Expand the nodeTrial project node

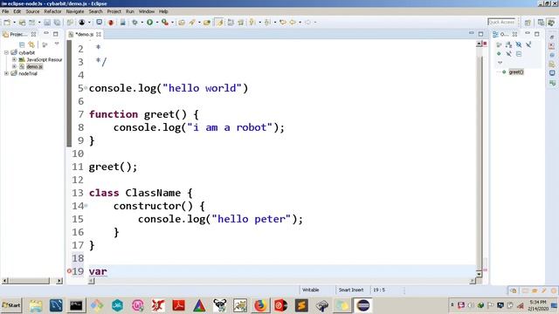point(6,73)
